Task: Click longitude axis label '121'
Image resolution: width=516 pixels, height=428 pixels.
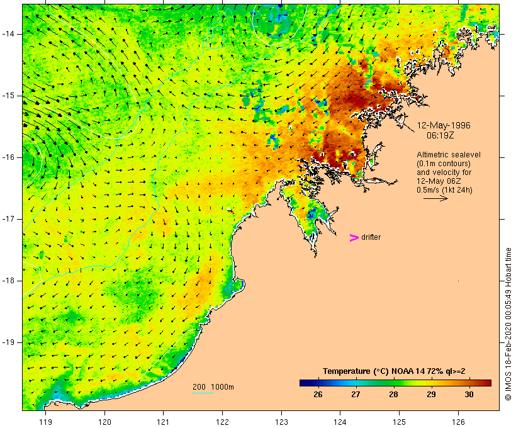Action: 163,422
